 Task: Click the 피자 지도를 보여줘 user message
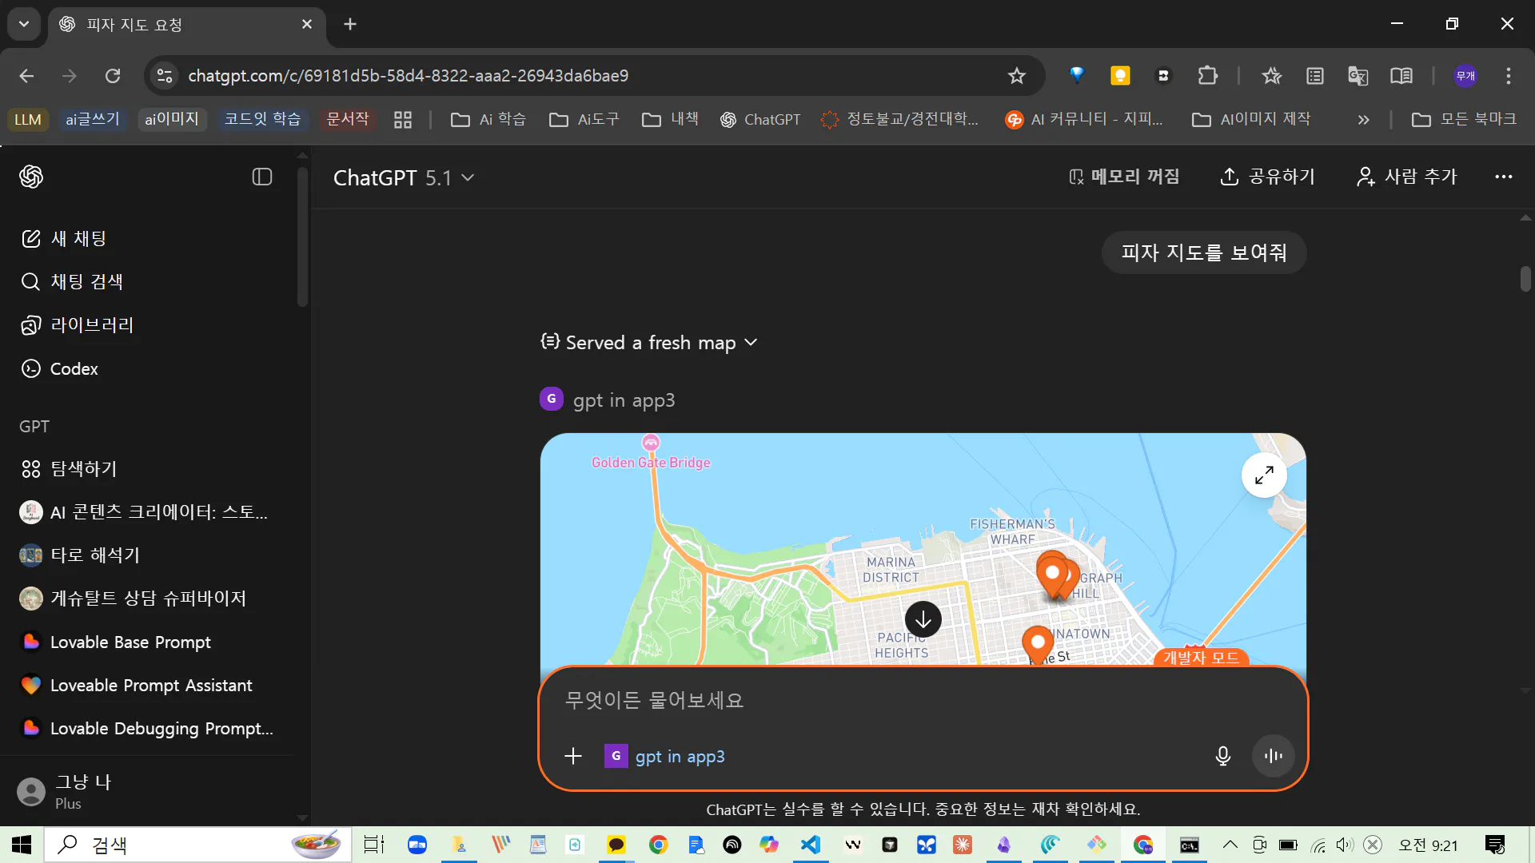pos(1203,253)
